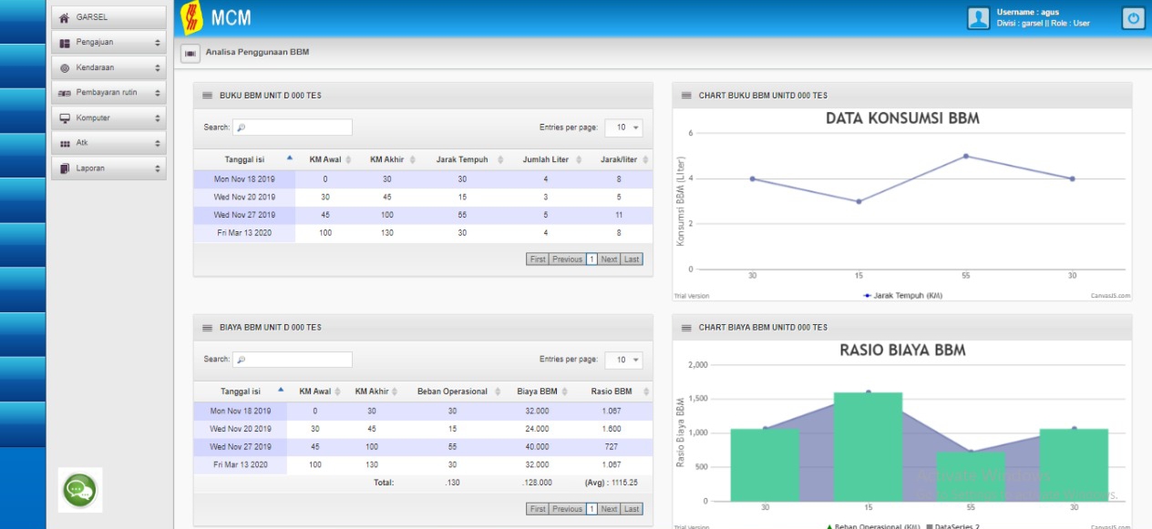The height and width of the screenshot is (529, 1152).
Task: Click the user avatar icon
Action: 978,17
